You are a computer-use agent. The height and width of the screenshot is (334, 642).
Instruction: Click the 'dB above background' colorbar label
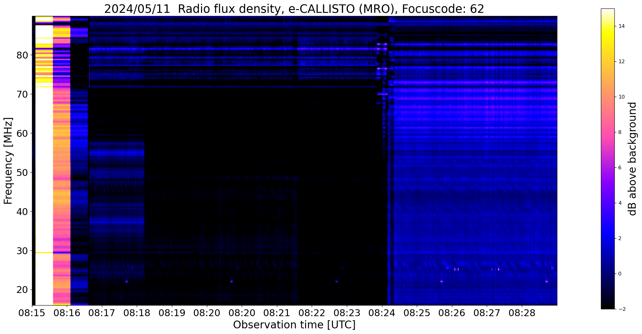click(633, 159)
